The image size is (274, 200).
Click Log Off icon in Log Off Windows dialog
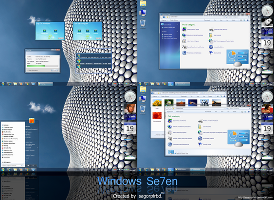click(x=55, y=31)
